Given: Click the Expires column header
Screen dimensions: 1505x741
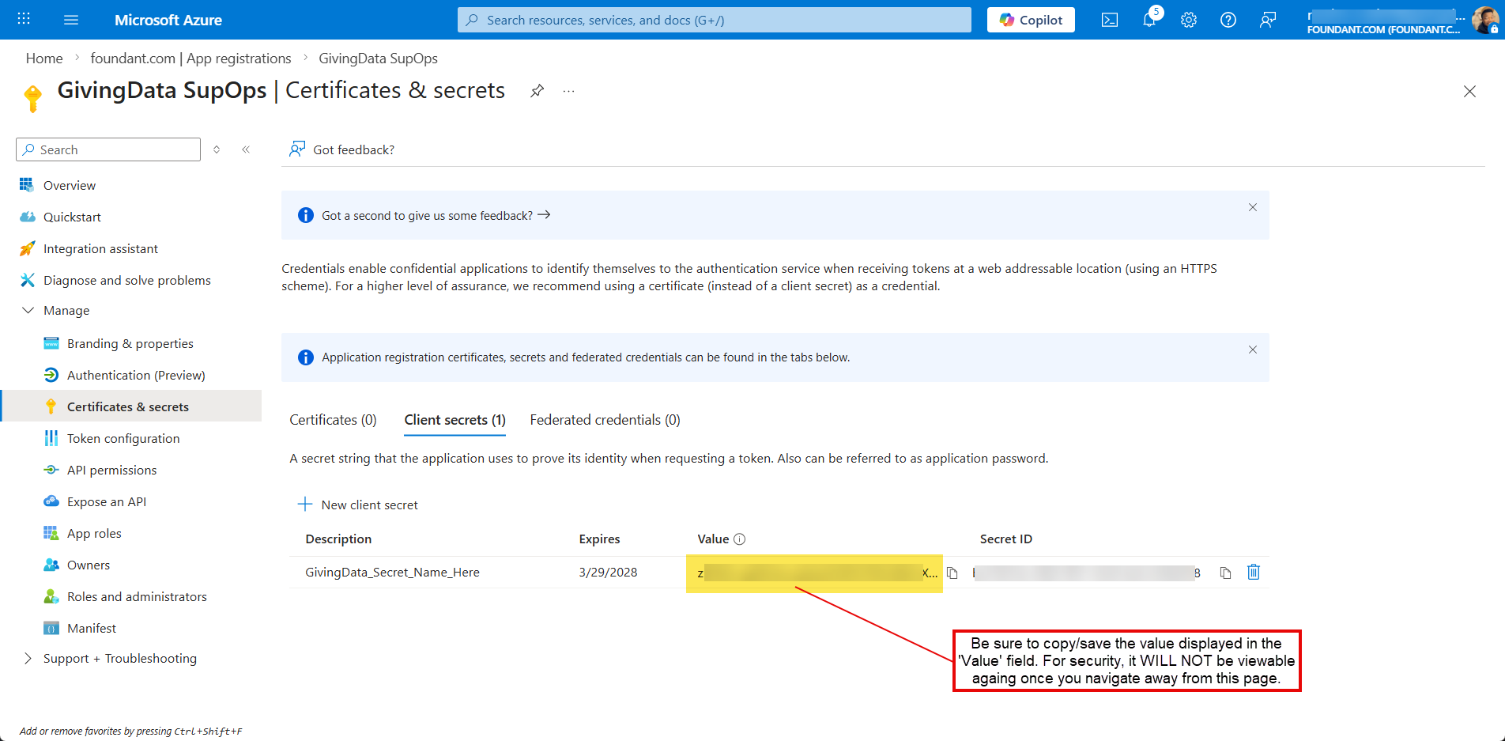Looking at the screenshot, I should (599, 539).
